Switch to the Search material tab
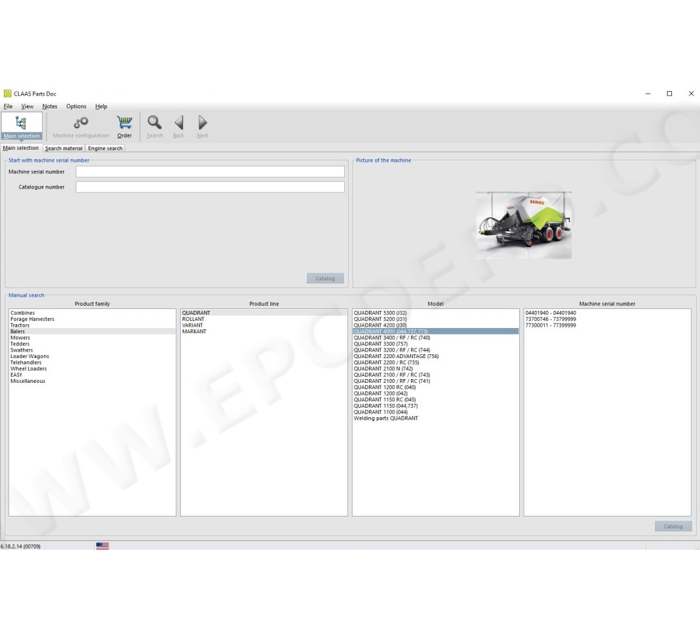 (64, 148)
